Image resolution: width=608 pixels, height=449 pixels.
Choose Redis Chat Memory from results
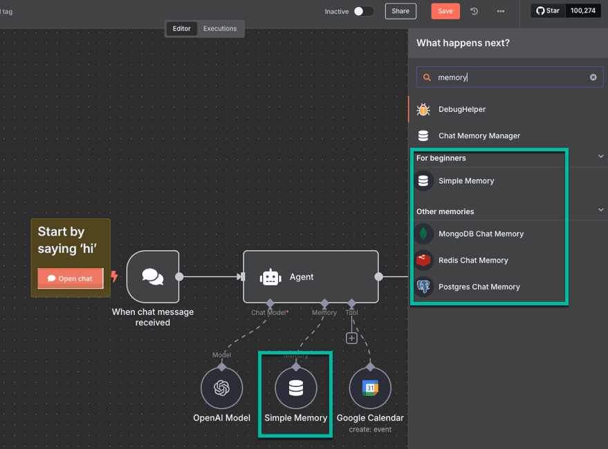pyautogui.click(x=473, y=260)
